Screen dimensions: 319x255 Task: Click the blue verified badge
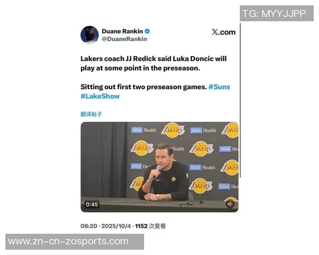(x=147, y=31)
